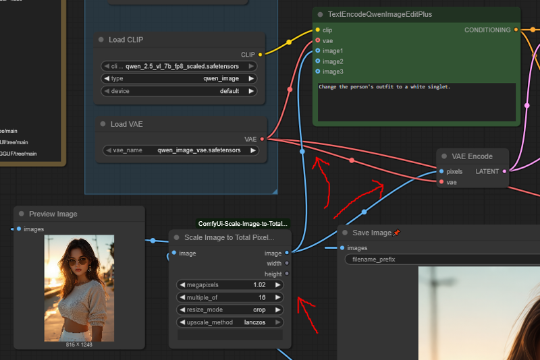This screenshot has height=360, width=540.
Task: Decrease megapixels value with left arrow
Action: tap(182, 284)
